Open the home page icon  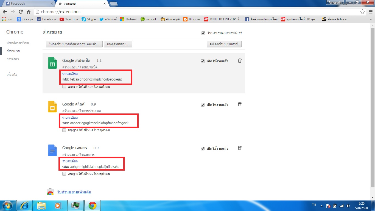coord(29,12)
